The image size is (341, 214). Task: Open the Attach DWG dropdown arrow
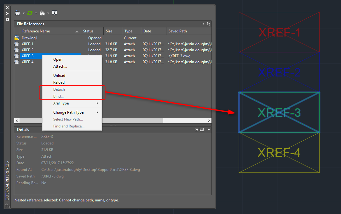coord(24,13)
